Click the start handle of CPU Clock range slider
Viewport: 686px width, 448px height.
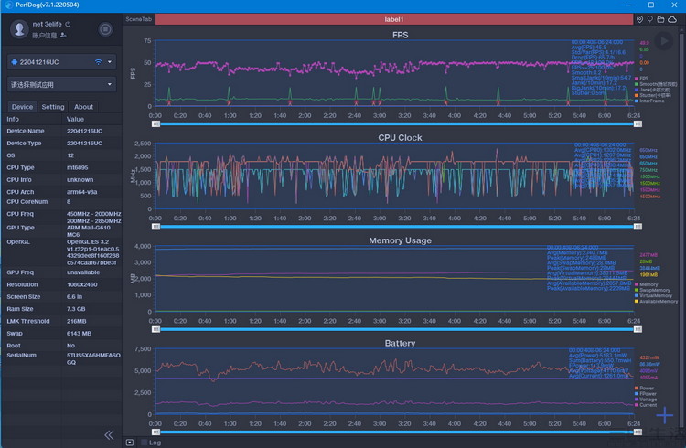[x=155, y=227]
